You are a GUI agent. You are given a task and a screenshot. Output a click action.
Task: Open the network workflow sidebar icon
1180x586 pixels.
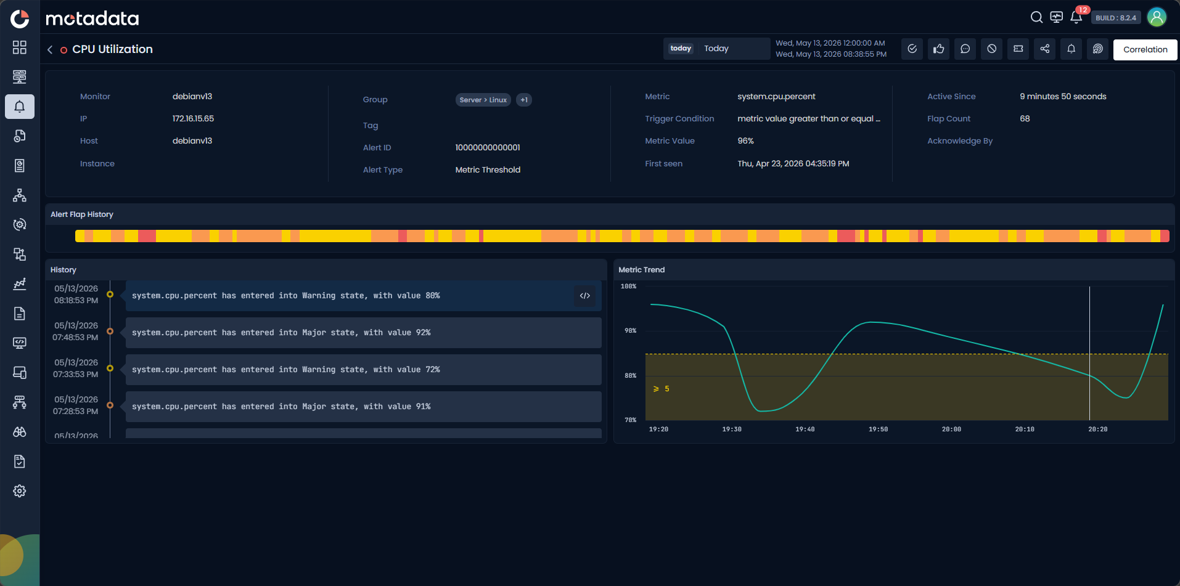coord(20,402)
